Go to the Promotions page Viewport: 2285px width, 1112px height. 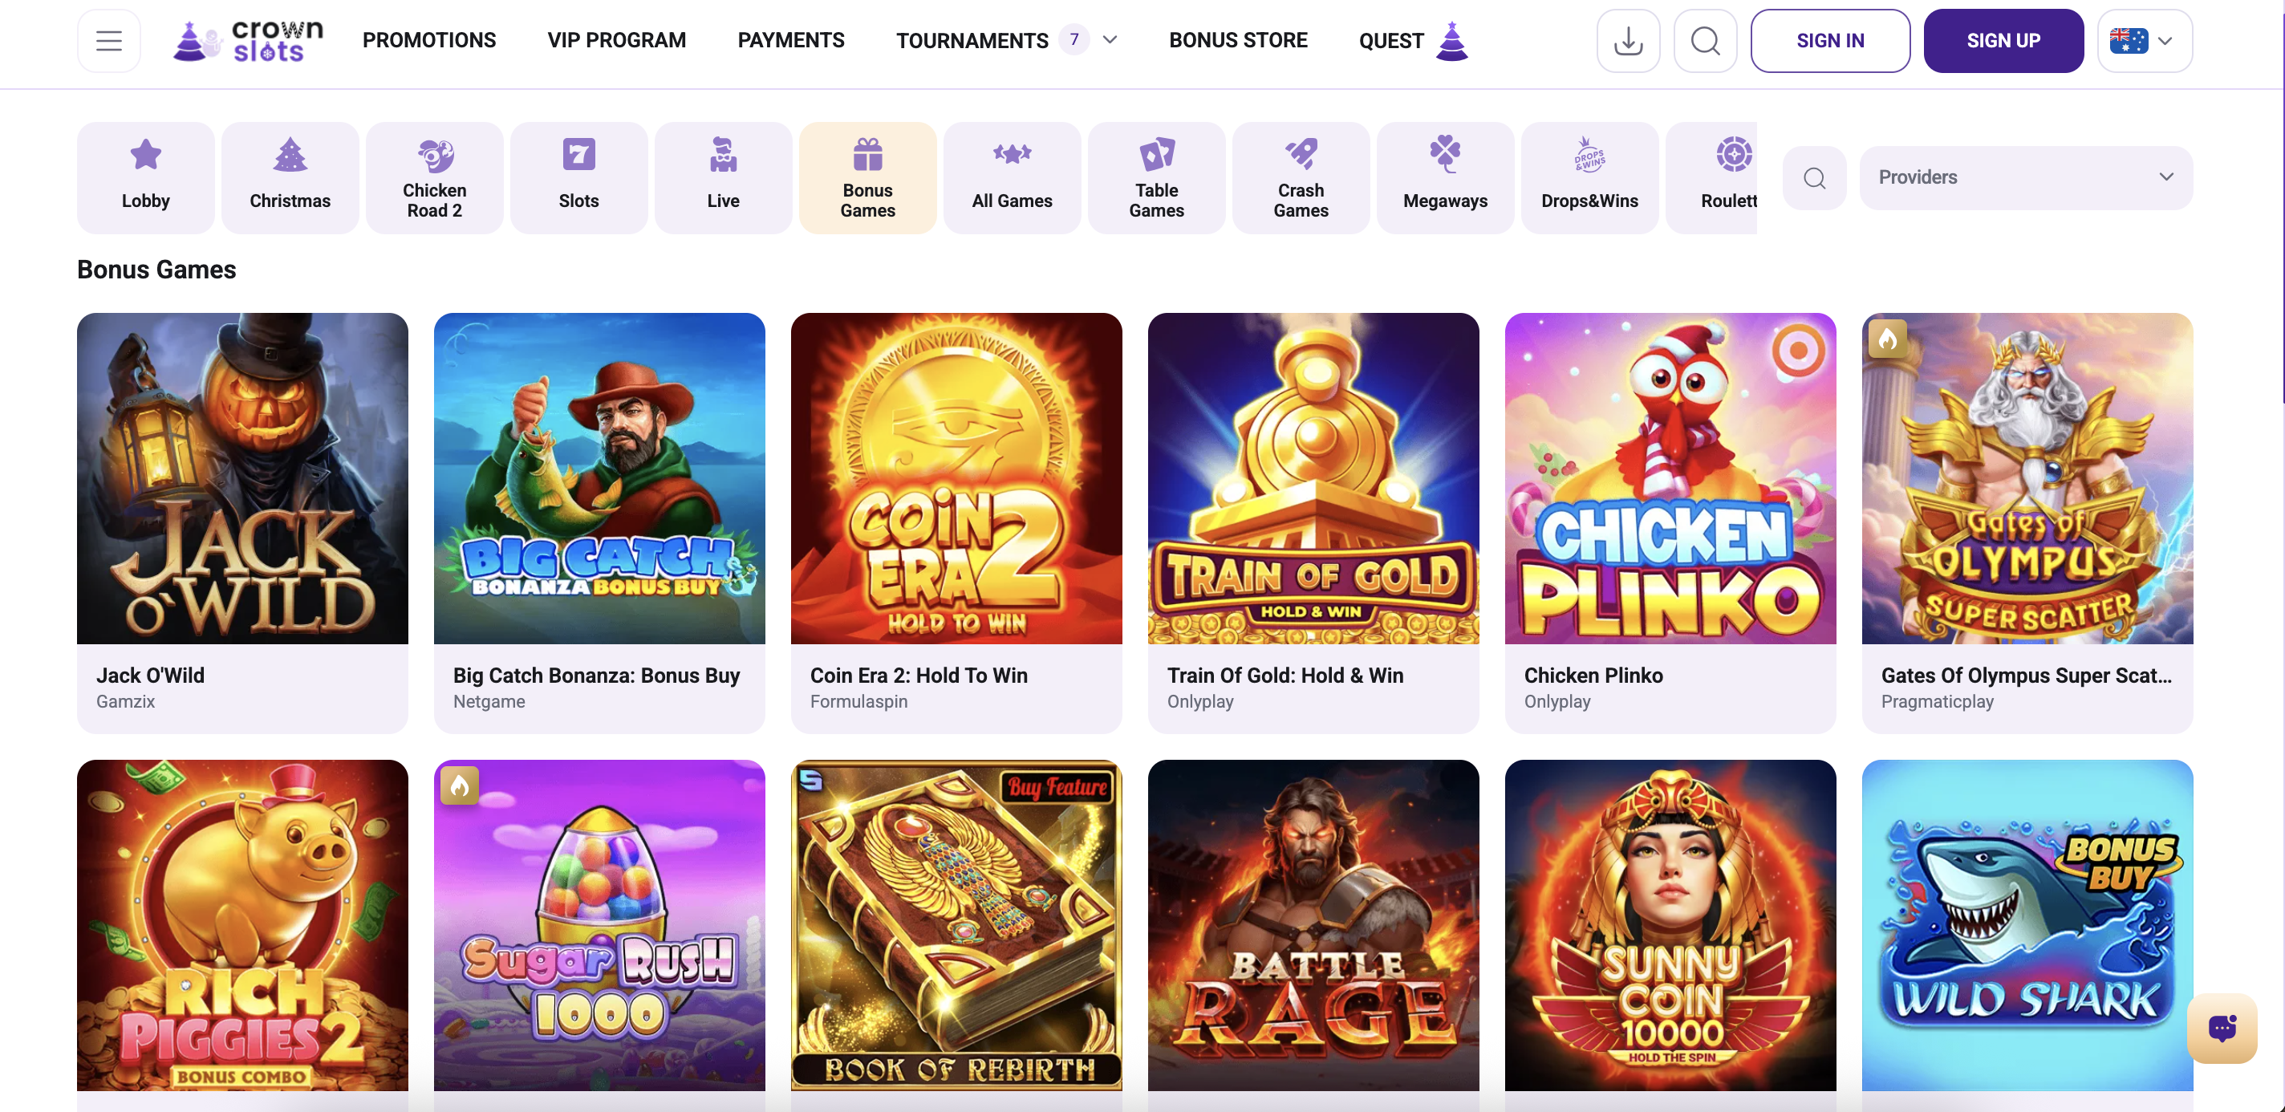tap(429, 41)
